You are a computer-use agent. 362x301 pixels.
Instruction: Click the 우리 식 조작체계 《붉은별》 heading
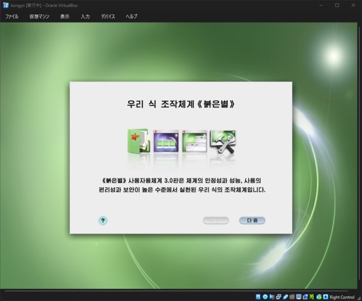181,104
